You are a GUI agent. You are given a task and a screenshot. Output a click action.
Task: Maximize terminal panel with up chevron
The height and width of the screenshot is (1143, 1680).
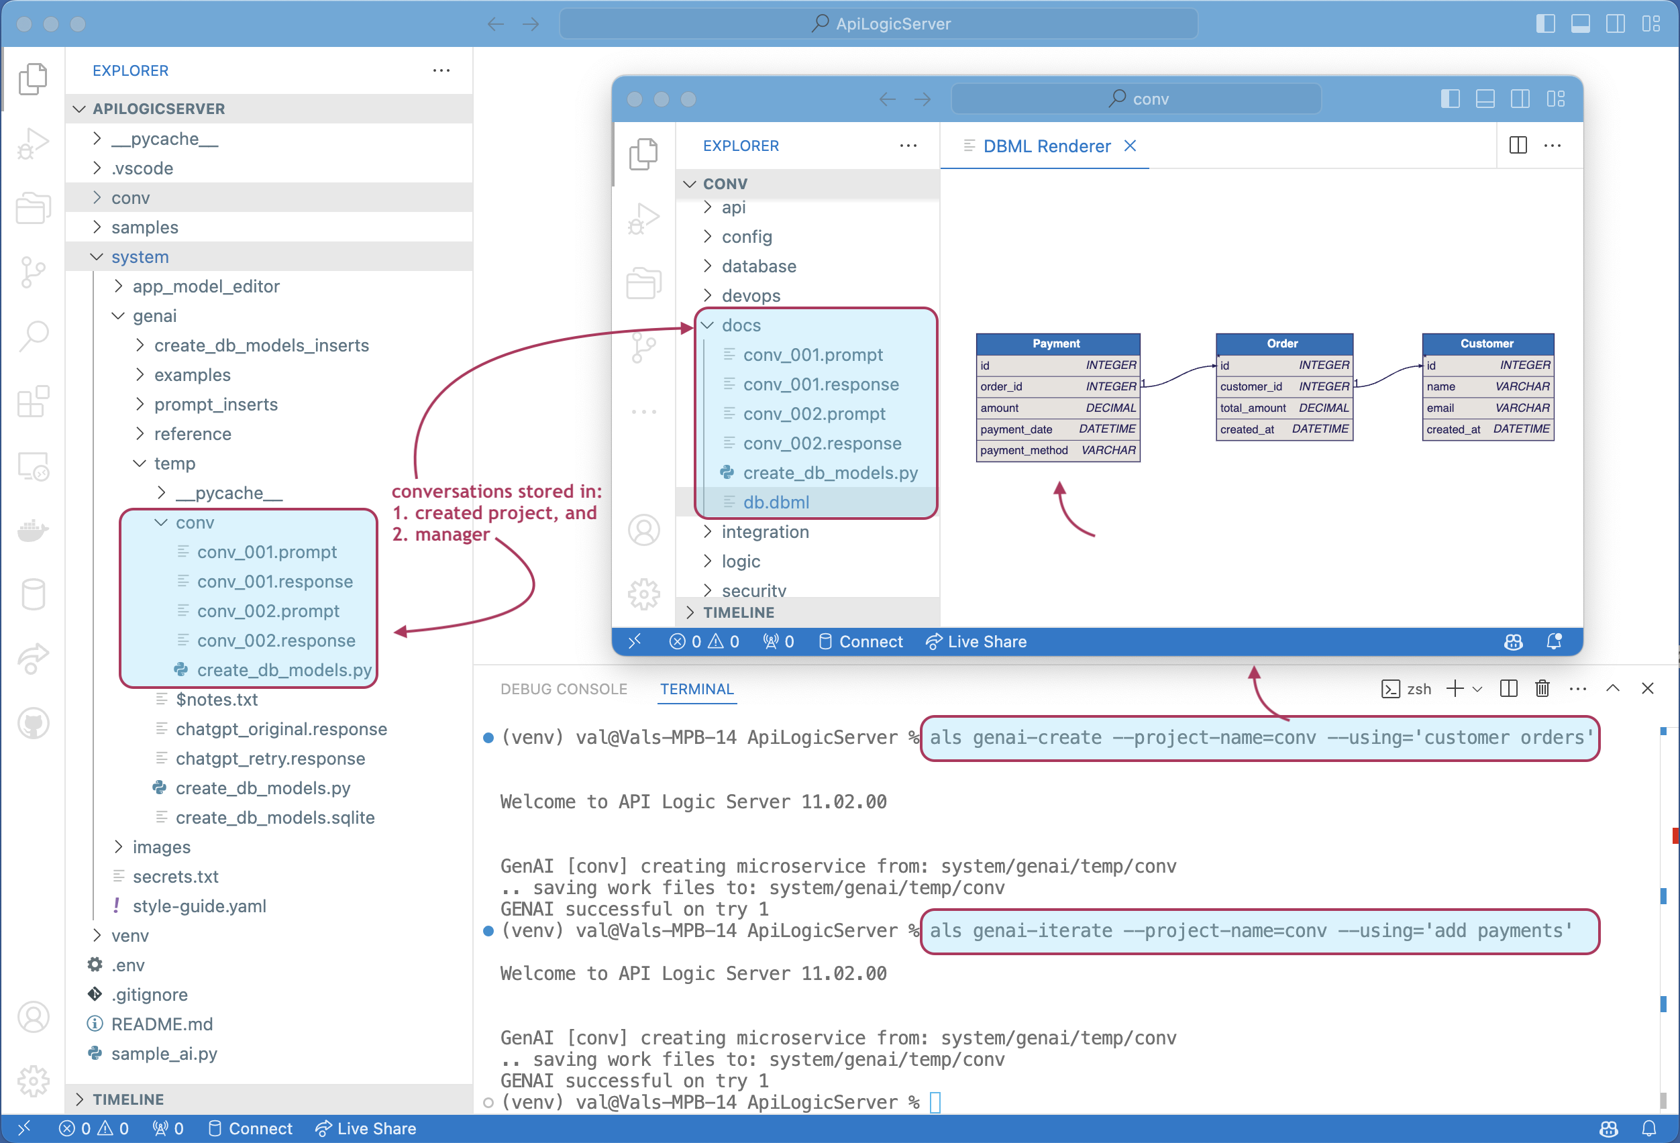1613,688
